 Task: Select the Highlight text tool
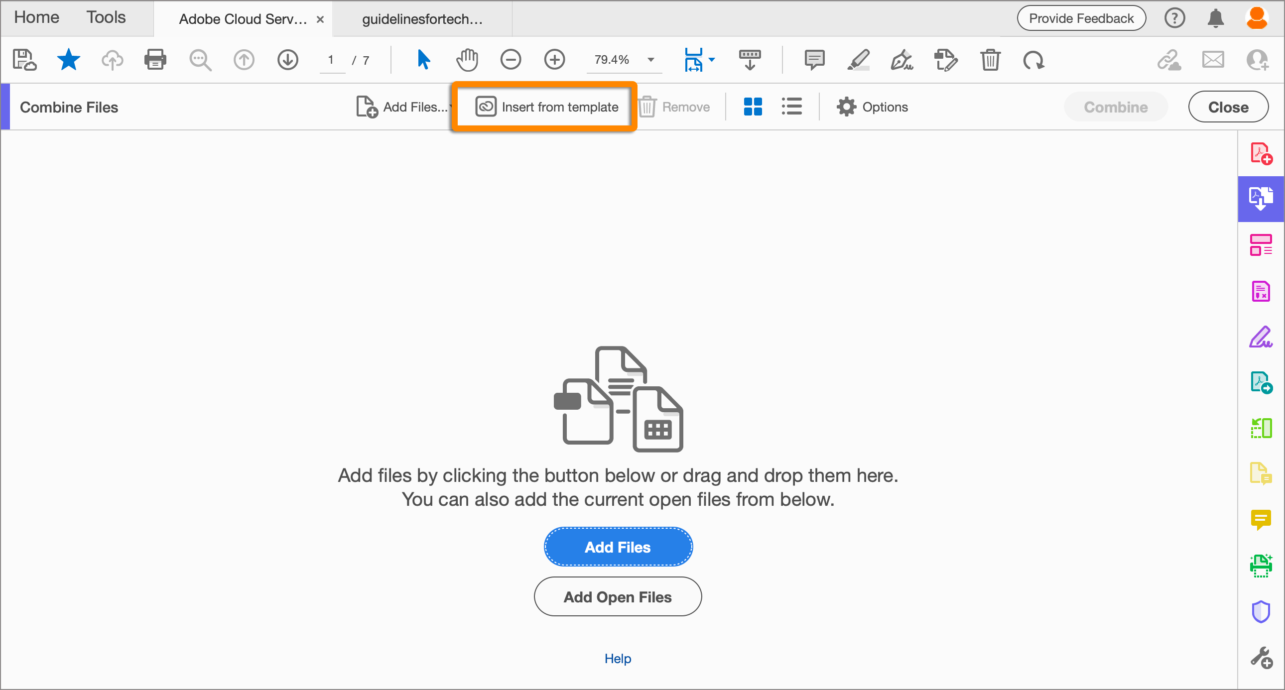click(858, 60)
